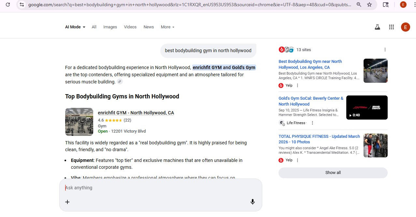
Task: Focus the Ask anything input field
Action: pos(156,188)
